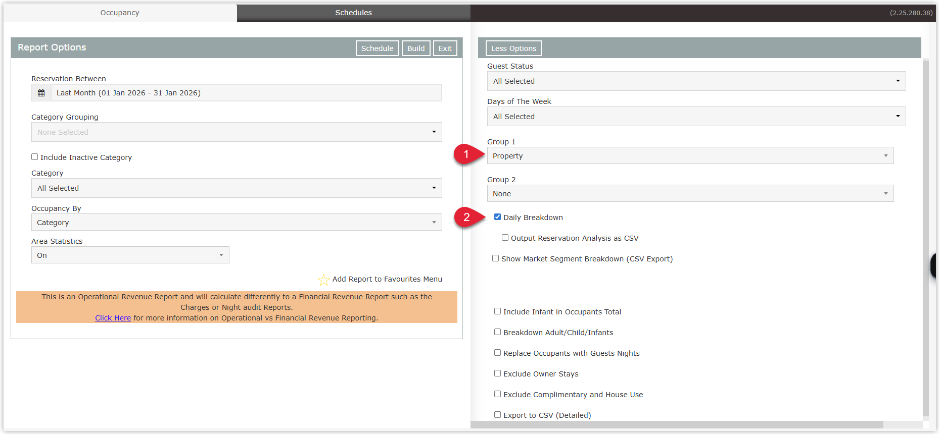940x435 pixels.
Task: Enable Output Reservation Analysis as CSV
Action: click(x=505, y=238)
